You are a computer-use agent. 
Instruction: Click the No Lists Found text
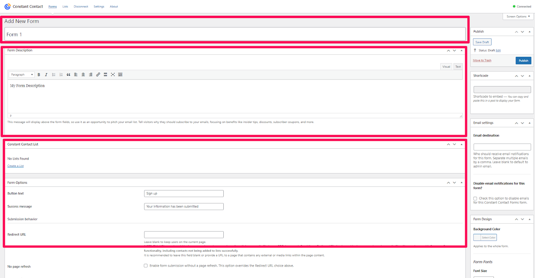tap(18, 159)
